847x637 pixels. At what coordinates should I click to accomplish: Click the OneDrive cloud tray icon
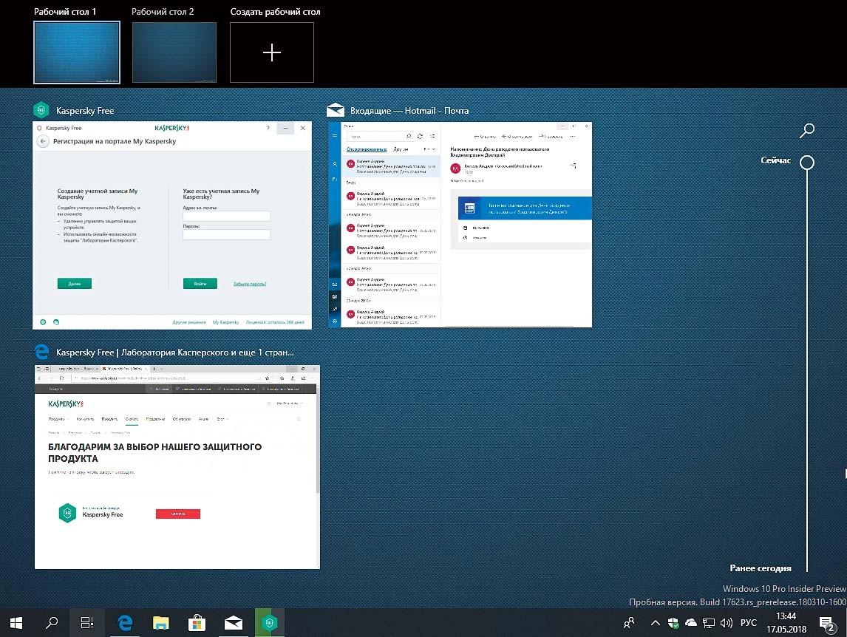click(691, 623)
